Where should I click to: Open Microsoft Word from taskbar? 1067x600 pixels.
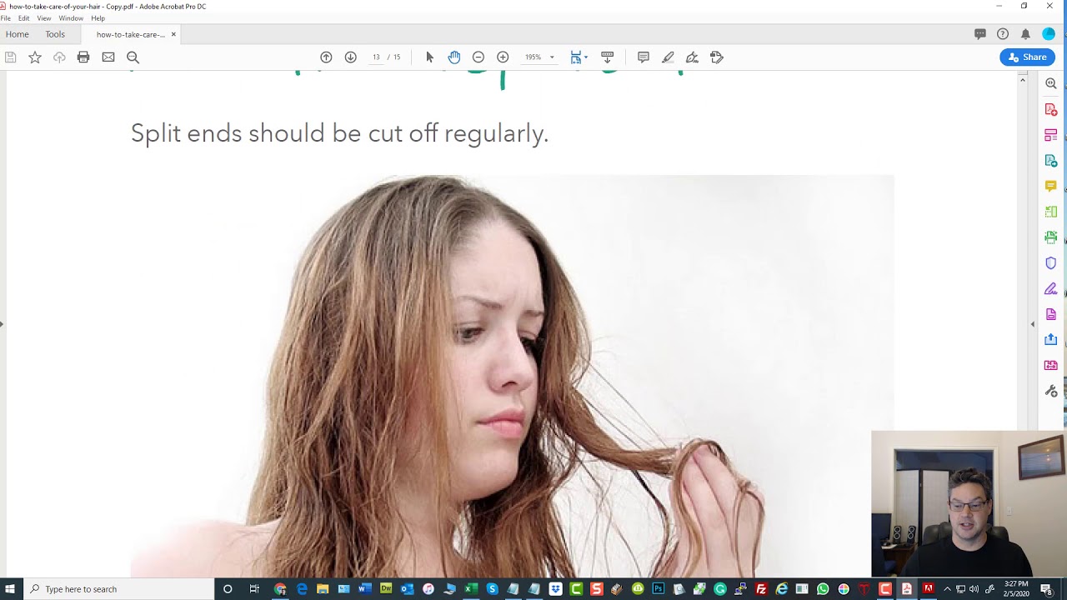[365, 589]
